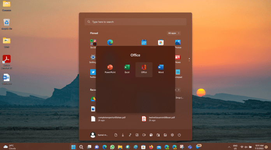Image resolution: width=271 pixels, height=150 pixels.
Task: Open Settings gear in Start footer
Action: 172,135
